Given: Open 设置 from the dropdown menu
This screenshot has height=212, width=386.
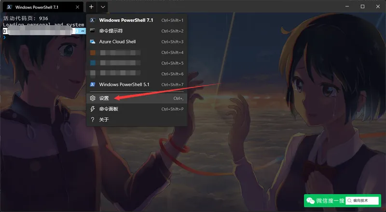Looking at the screenshot, I should pos(137,99).
